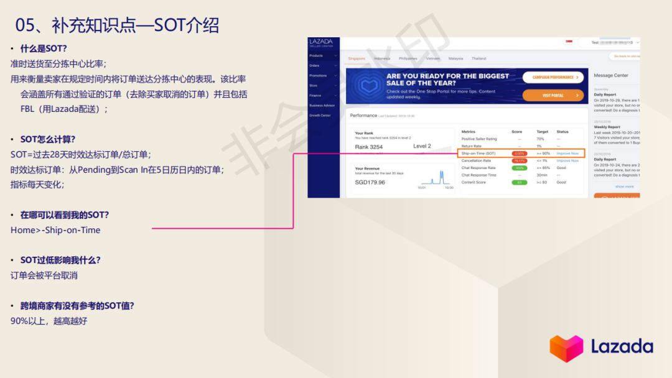Viewport: 672px width, 378px height.
Task: Click the 90%以上，越高越好 line
Action: [x=49, y=321]
